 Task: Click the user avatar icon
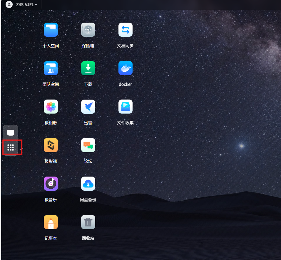click(x=9, y=4)
